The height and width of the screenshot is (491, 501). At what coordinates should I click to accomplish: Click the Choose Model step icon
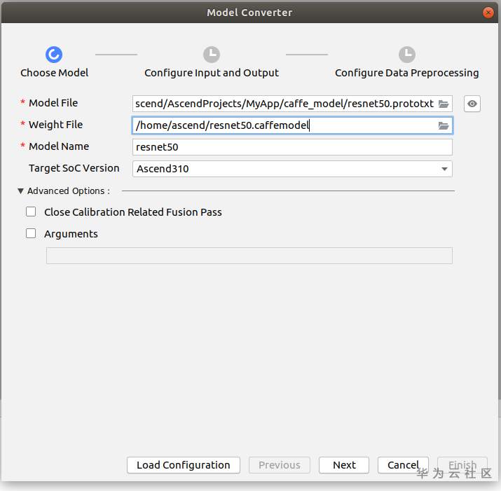click(x=54, y=55)
